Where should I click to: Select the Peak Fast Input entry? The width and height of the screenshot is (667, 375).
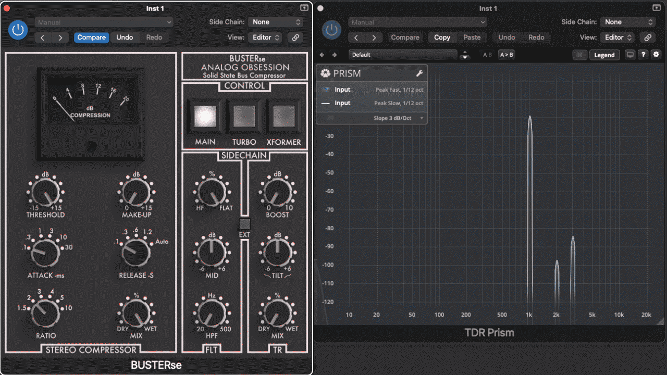(372, 90)
